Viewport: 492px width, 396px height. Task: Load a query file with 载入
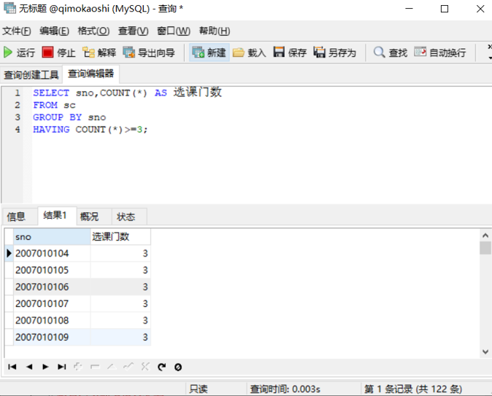click(x=250, y=53)
